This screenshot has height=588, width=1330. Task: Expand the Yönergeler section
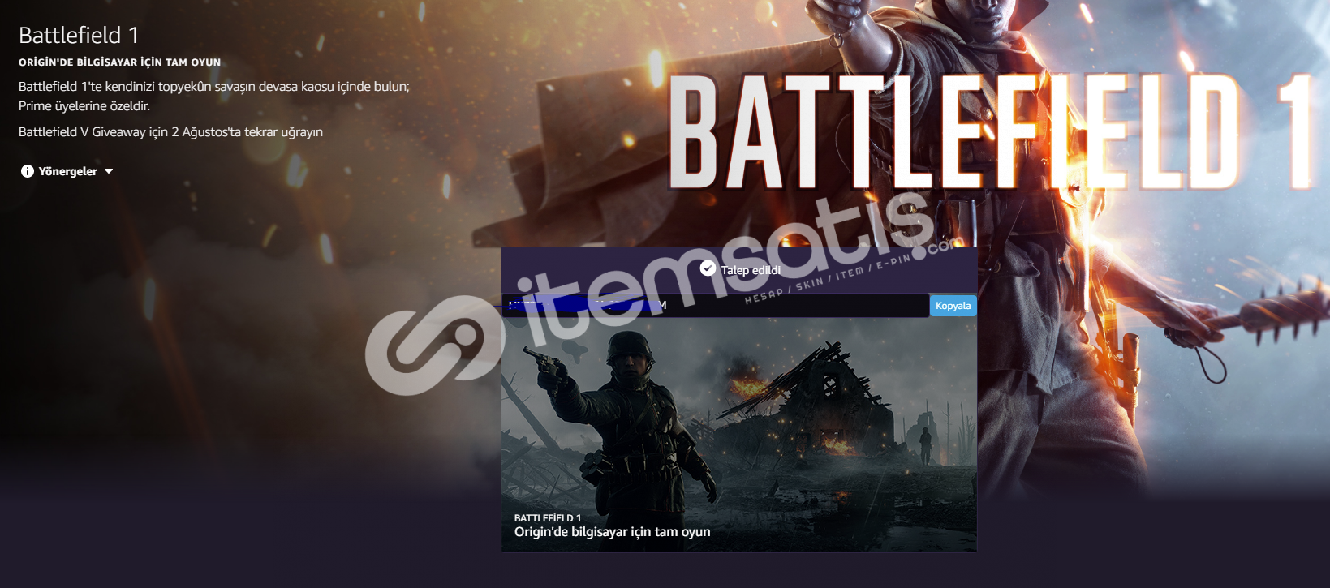tap(67, 171)
